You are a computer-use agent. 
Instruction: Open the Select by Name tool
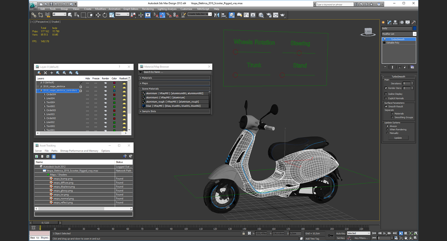coord(76,15)
